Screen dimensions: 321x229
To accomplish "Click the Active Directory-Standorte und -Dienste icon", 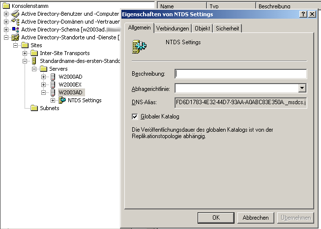I will pos(15,37).
